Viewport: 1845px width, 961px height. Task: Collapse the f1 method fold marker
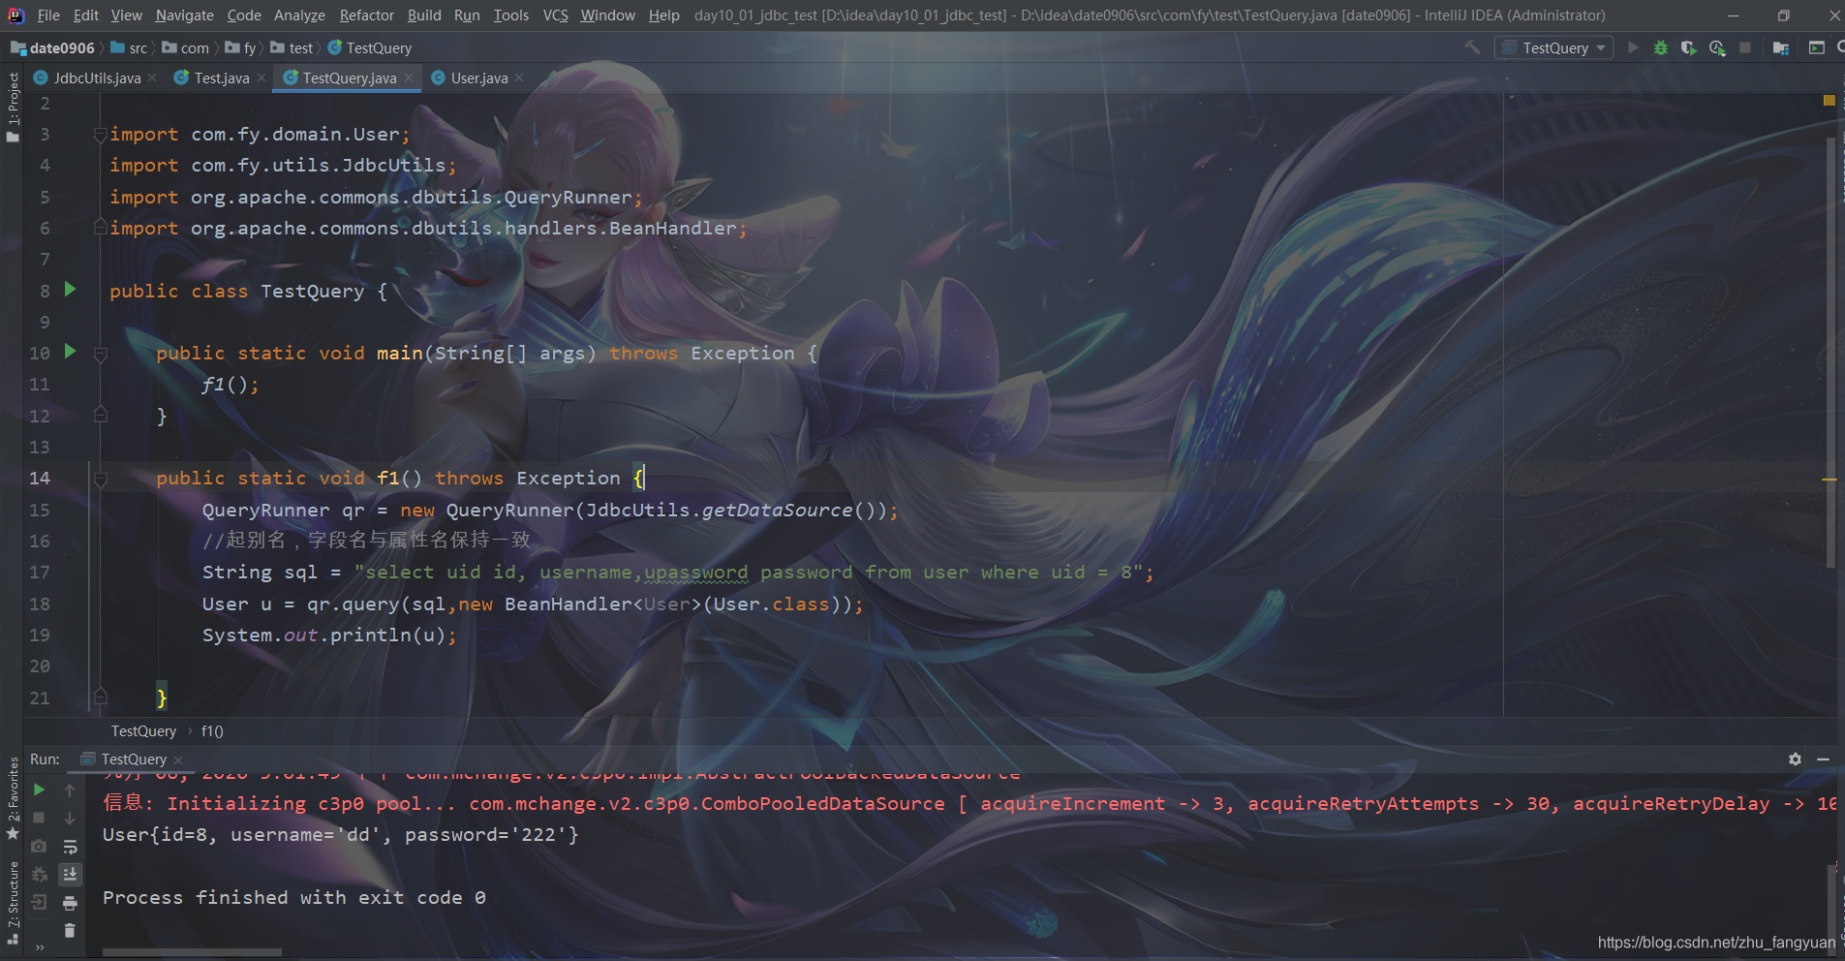100,479
